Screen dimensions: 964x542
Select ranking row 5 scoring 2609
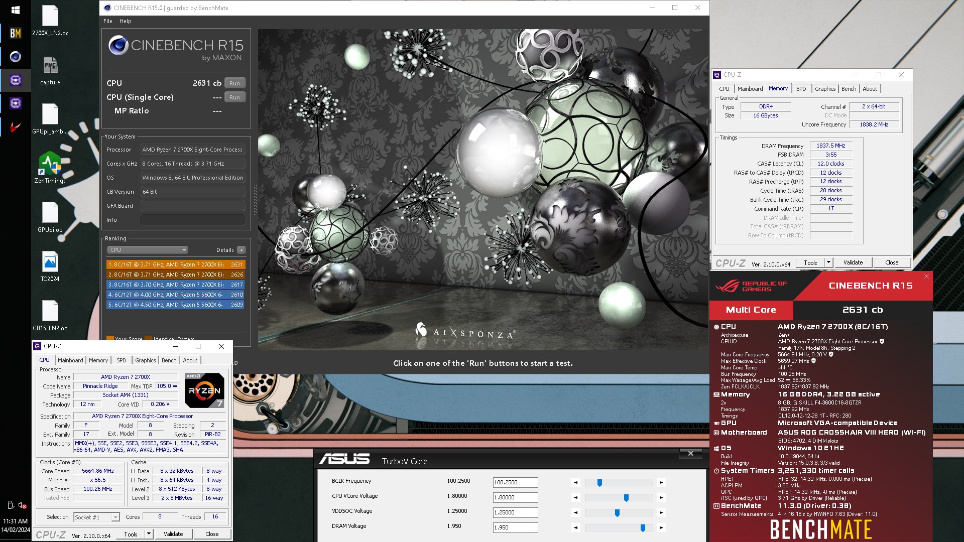(x=175, y=305)
